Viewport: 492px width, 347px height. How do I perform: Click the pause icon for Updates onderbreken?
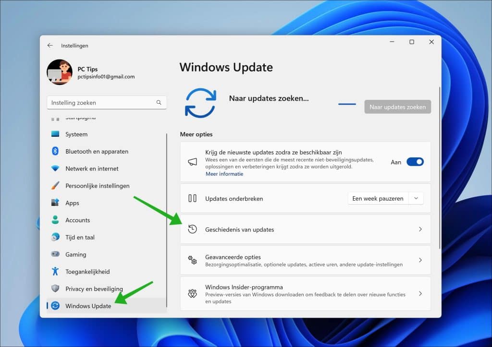click(x=192, y=198)
